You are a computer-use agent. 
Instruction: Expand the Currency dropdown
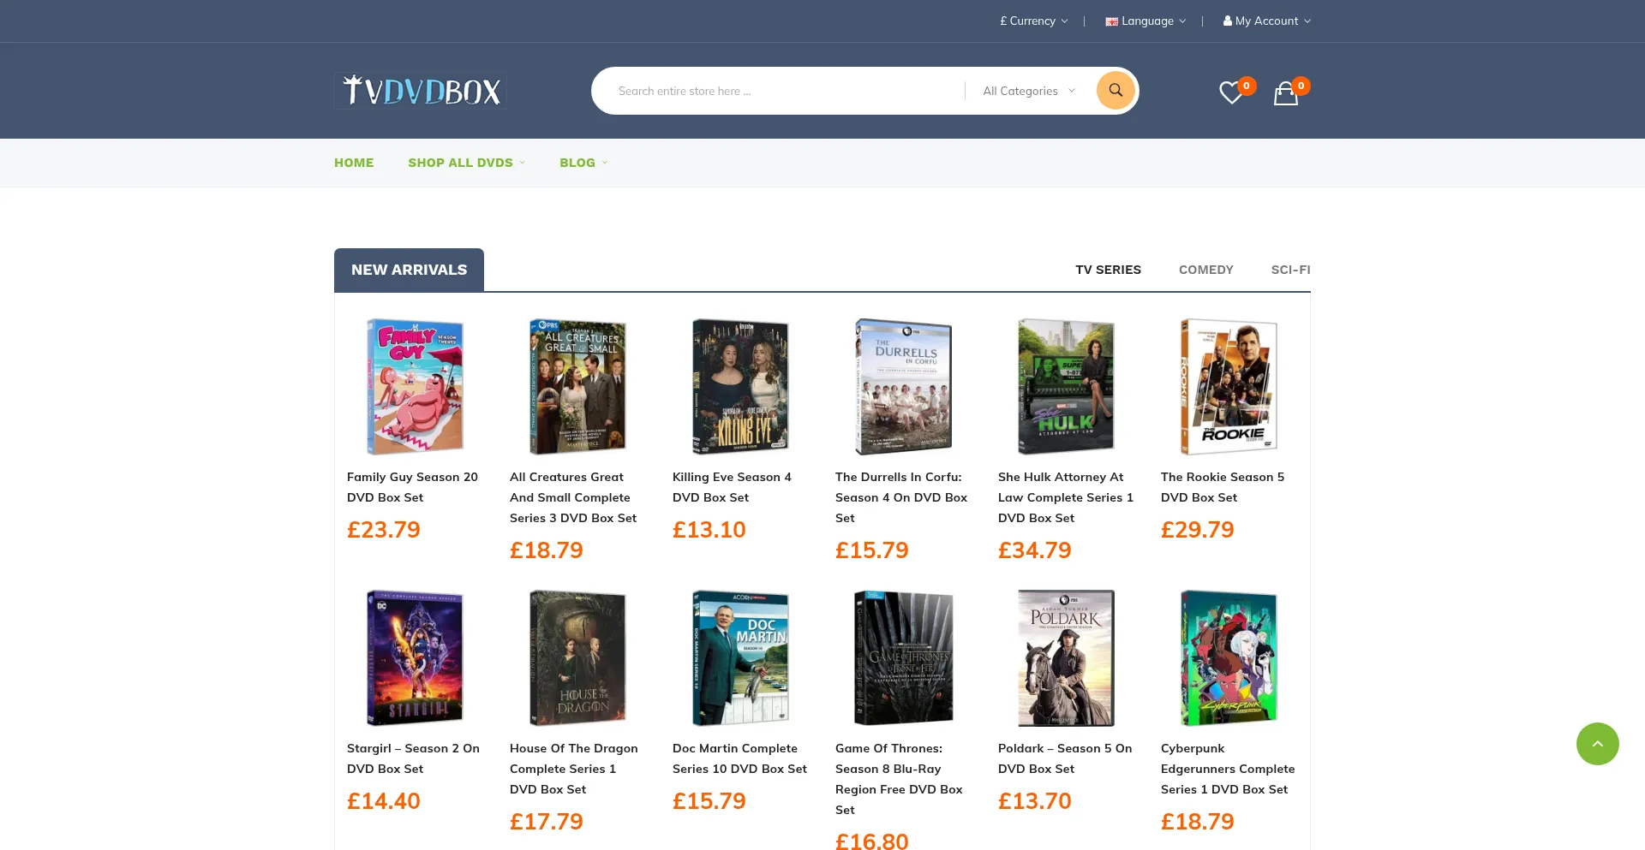click(1033, 21)
